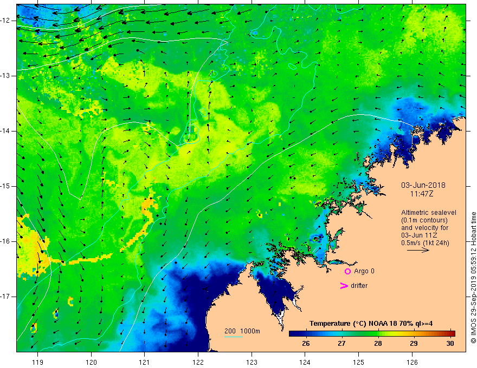Screen dimensions: 477x368
Task: Click the cyan bathymetry legend line
Action: click(233, 337)
